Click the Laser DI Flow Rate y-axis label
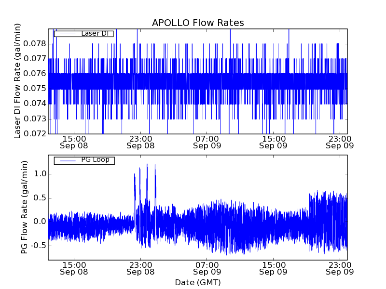The image size is (386, 289). pyautogui.click(x=18, y=81)
